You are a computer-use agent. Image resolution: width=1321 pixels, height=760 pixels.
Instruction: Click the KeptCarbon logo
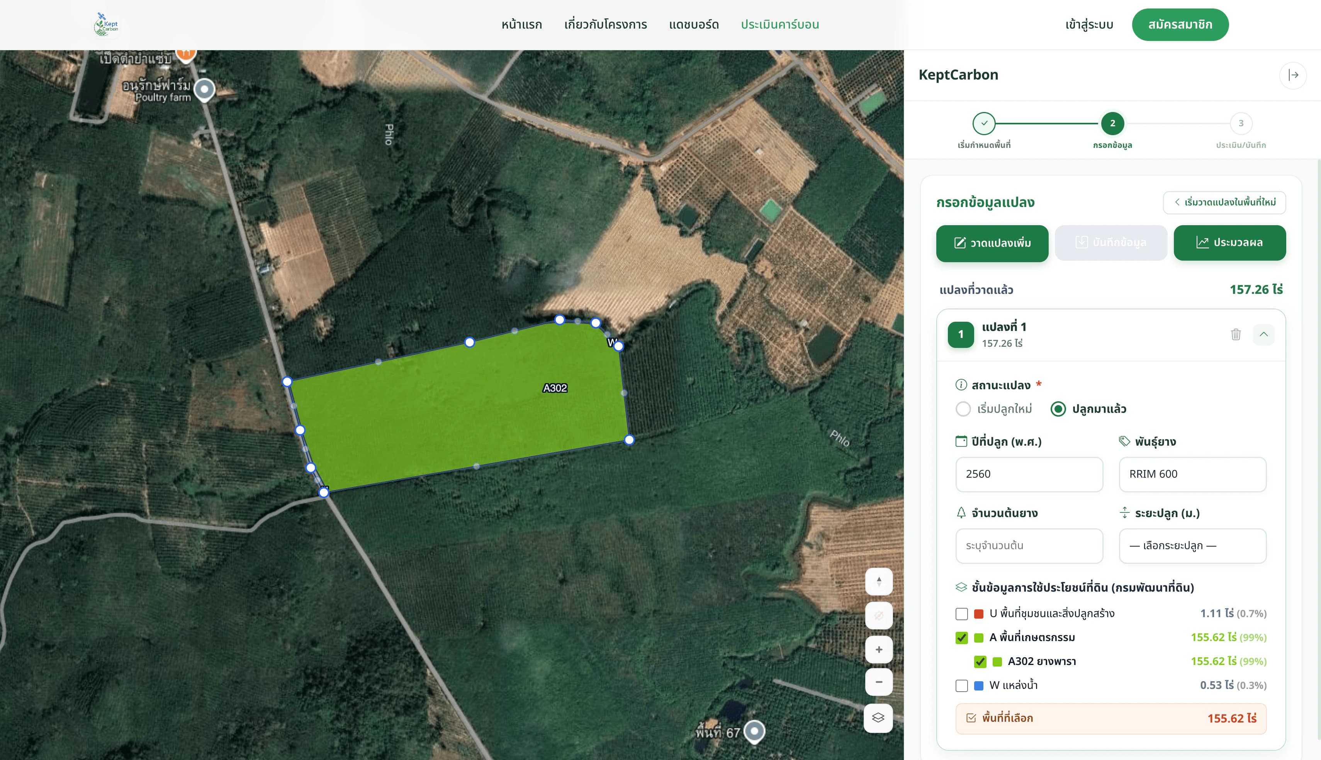(x=107, y=25)
